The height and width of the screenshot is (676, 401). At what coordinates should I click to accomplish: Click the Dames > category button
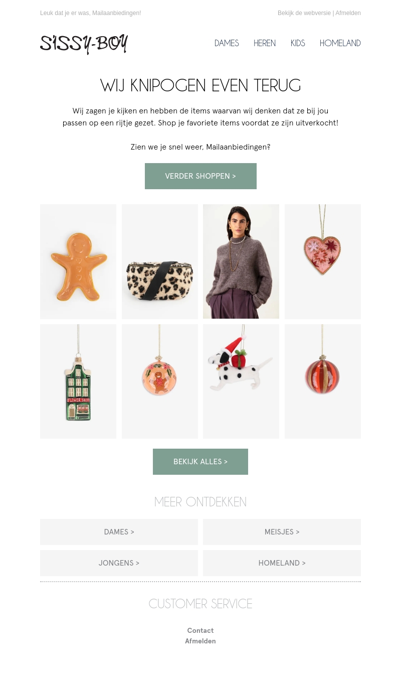(x=119, y=532)
